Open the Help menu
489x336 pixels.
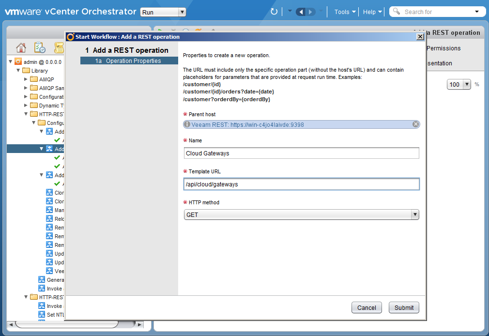pos(372,12)
